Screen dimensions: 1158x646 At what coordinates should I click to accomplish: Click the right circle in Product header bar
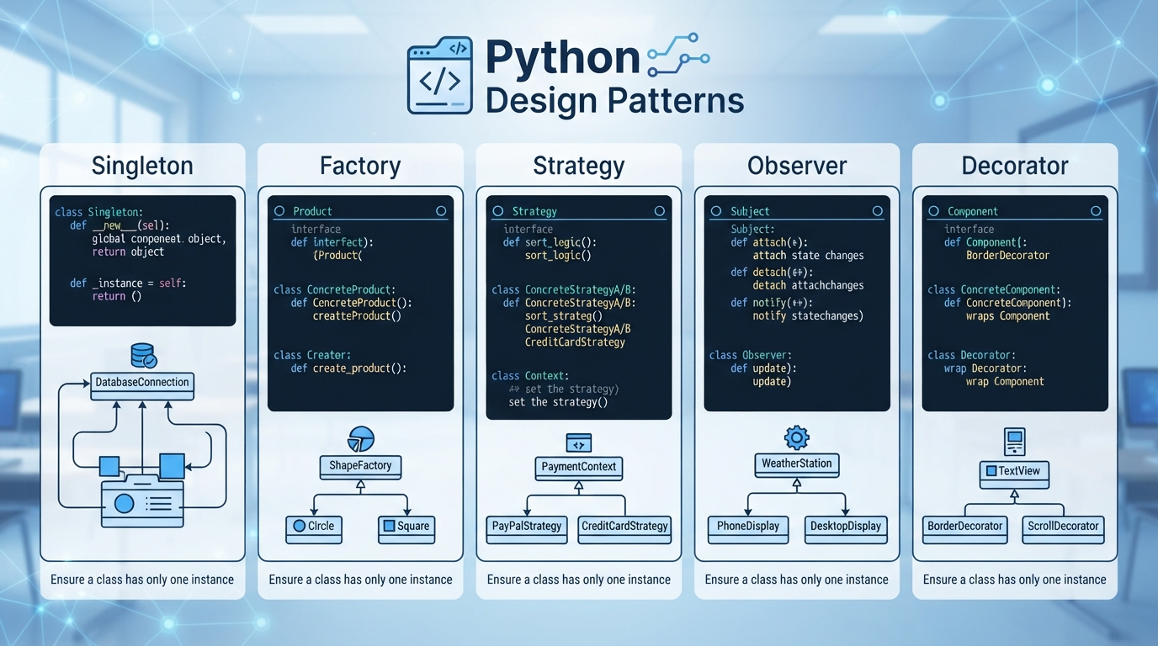(441, 211)
